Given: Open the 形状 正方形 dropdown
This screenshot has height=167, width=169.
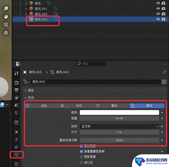Looking at the screenshot, I should pos(119,126).
